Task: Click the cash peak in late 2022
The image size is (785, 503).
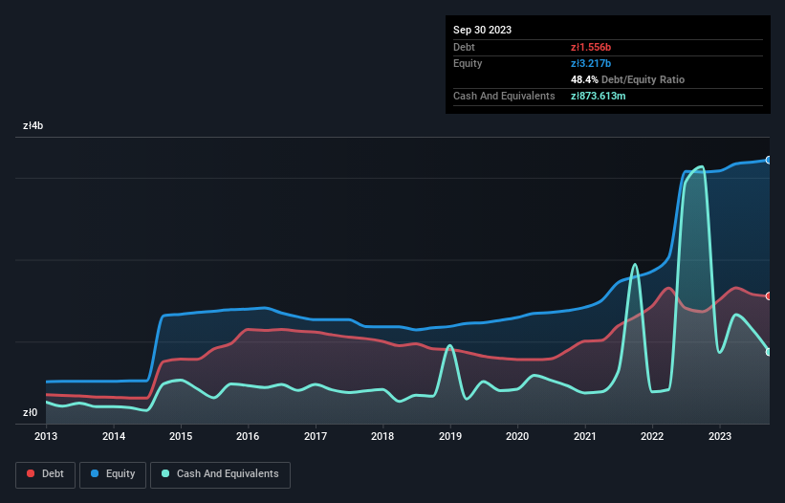Action: 702,167
